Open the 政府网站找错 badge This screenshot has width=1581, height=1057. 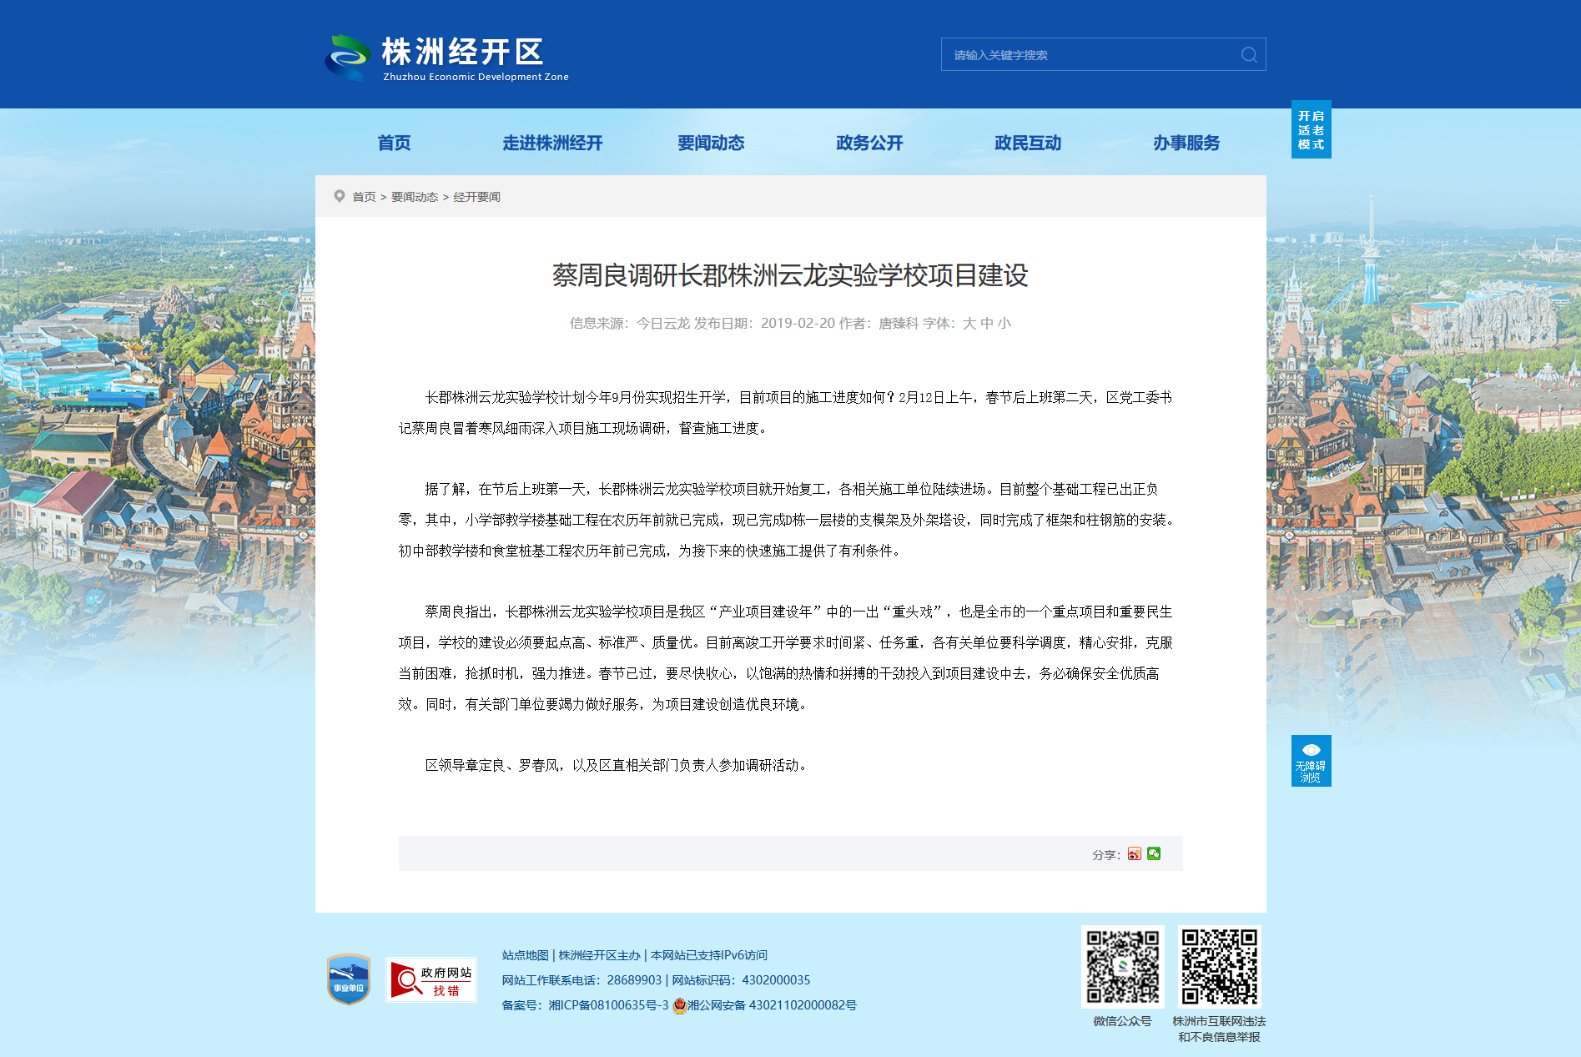pyautogui.click(x=431, y=980)
